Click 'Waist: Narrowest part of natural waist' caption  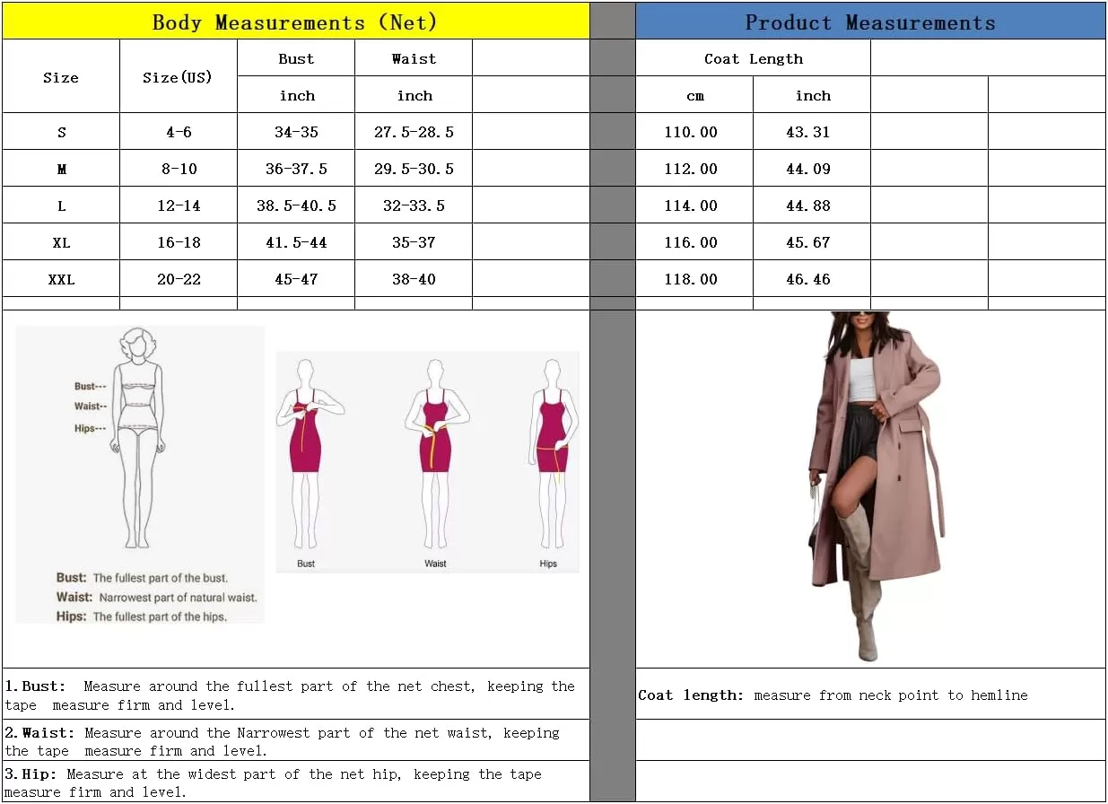156,597
